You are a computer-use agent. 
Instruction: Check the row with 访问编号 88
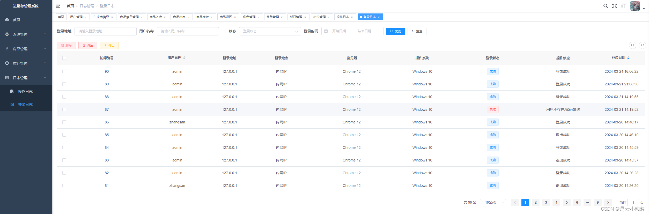tap(64, 97)
